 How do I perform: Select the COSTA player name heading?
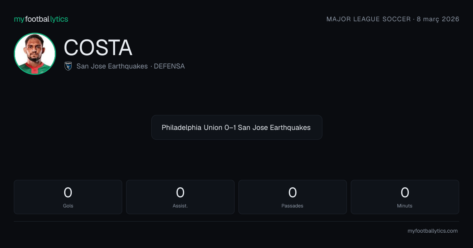(x=98, y=48)
